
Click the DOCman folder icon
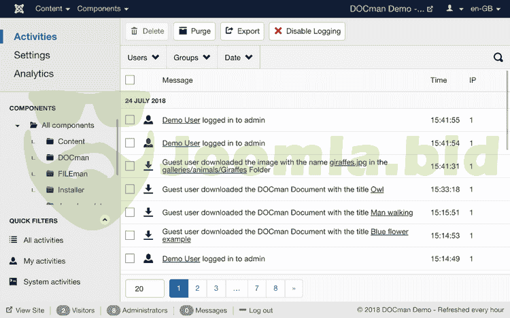(x=50, y=158)
